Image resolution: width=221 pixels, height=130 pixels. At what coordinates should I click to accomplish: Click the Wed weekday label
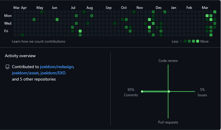coord(8,23)
